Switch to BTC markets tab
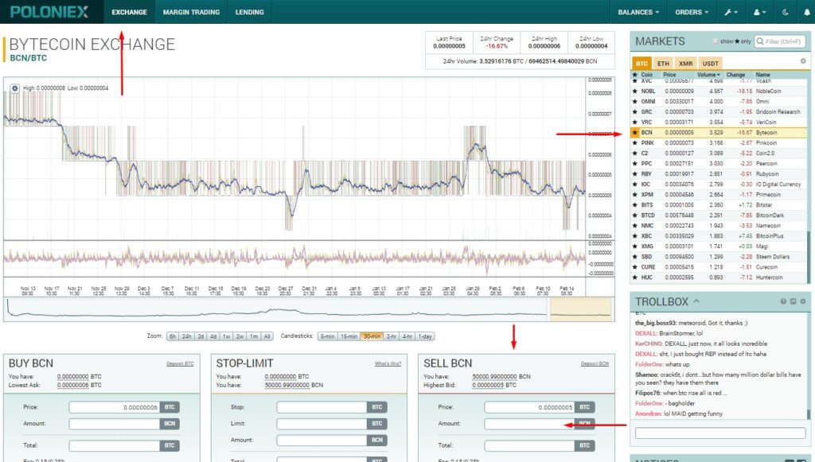 (x=642, y=64)
